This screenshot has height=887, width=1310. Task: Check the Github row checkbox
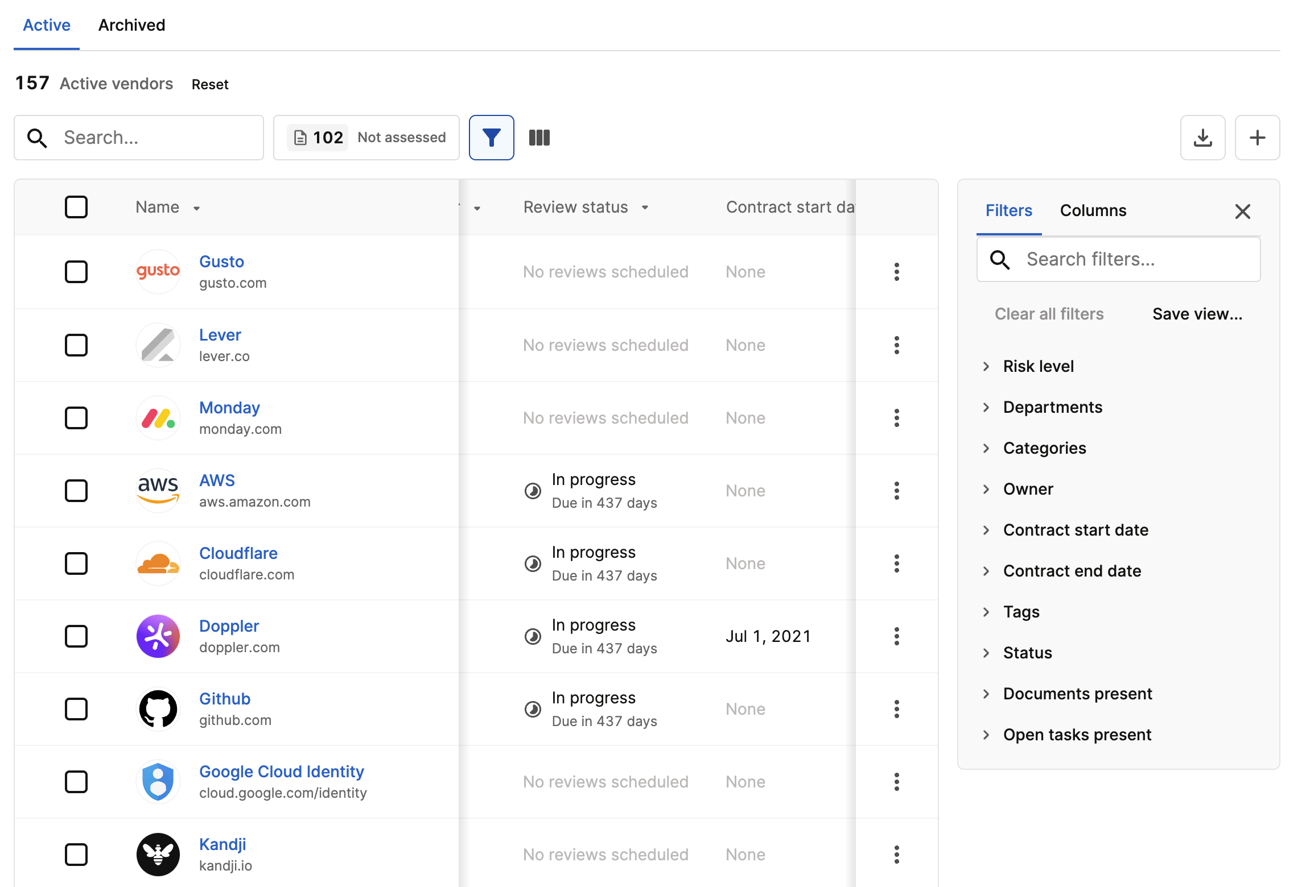(x=76, y=709)
